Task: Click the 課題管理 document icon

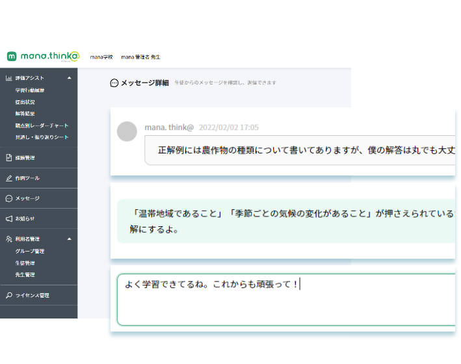Action: click(x=8, y=158)
